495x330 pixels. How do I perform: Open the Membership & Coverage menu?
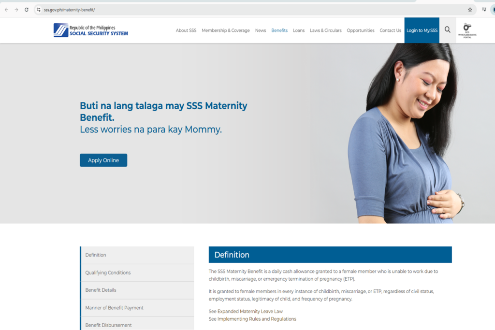pos(226,30)
